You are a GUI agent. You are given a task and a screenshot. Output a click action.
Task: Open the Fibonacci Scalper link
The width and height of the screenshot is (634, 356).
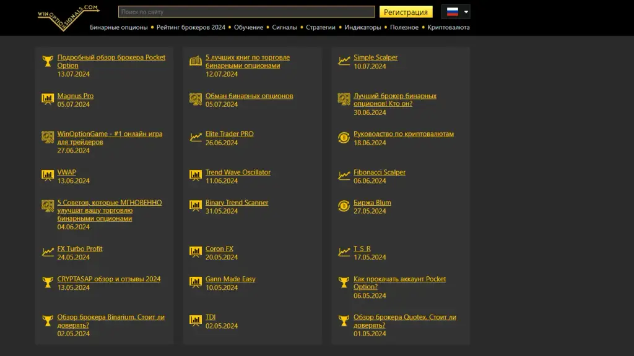(x=380, y=172)
